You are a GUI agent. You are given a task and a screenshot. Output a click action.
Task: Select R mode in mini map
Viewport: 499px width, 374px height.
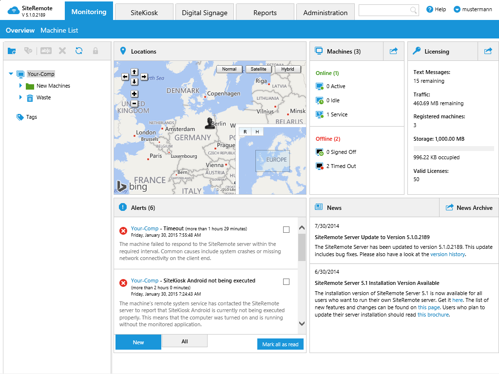click(245, 131)
